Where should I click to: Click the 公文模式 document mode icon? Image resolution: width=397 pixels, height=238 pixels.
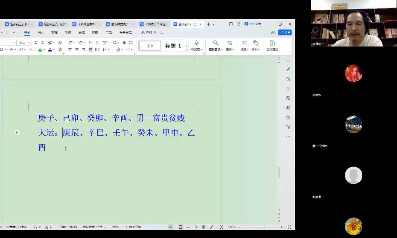272,43
